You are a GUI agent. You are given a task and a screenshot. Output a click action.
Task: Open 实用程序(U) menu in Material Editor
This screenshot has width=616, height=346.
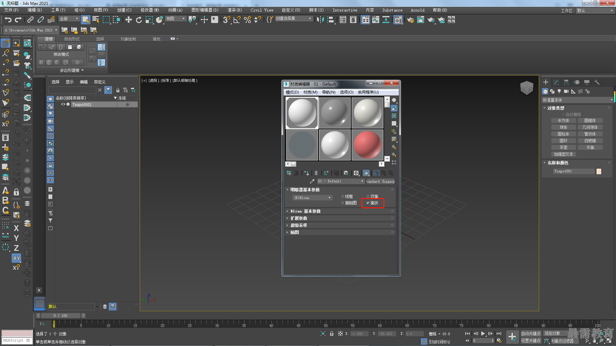coord(368,92)
